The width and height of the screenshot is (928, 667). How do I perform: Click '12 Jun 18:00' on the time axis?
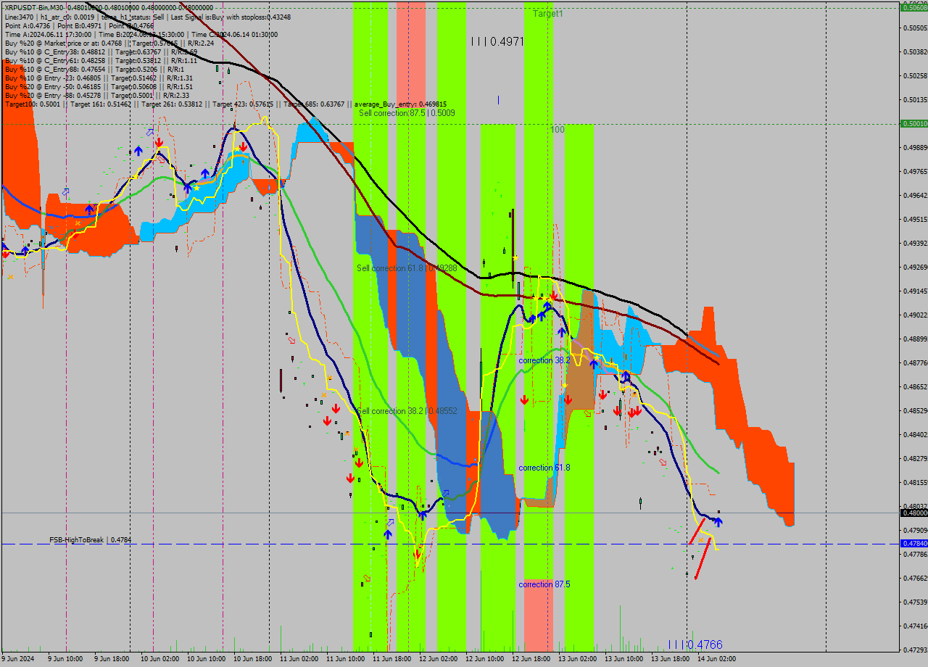[531, 659]
